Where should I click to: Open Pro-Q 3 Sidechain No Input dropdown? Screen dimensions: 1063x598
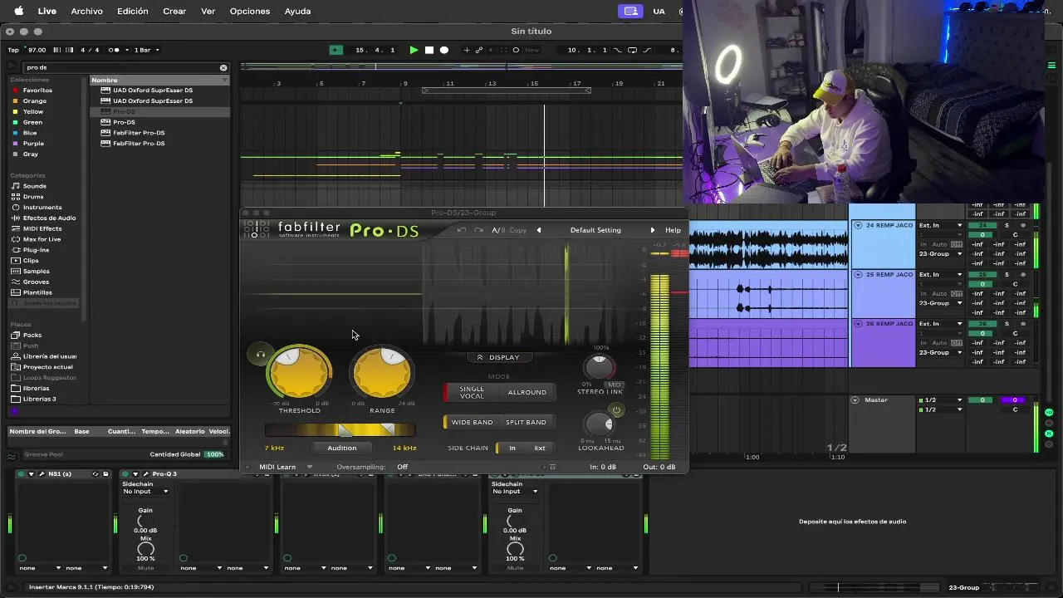pos(145,491)
